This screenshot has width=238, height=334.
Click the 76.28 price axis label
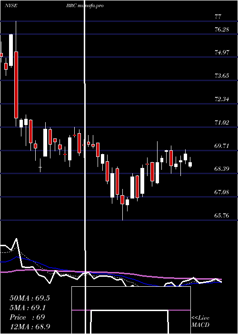click(222, 30)
